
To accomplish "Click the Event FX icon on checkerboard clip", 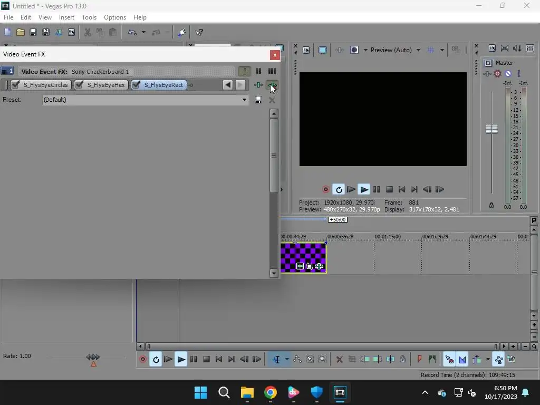I will pos(319,266).
